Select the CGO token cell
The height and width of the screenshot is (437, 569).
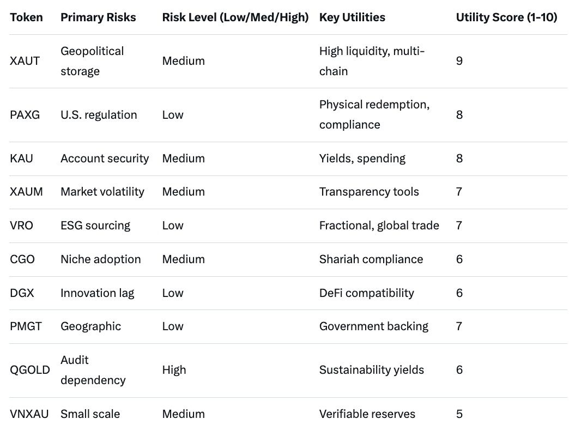tap(22, 259)
